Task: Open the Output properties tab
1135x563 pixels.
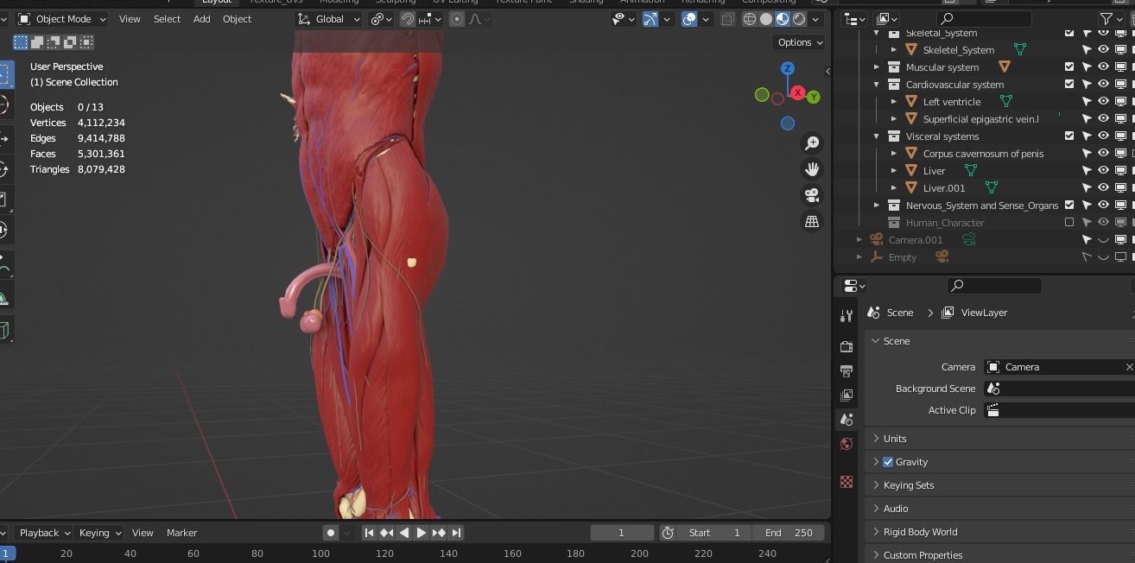Action: coord(846,370)
